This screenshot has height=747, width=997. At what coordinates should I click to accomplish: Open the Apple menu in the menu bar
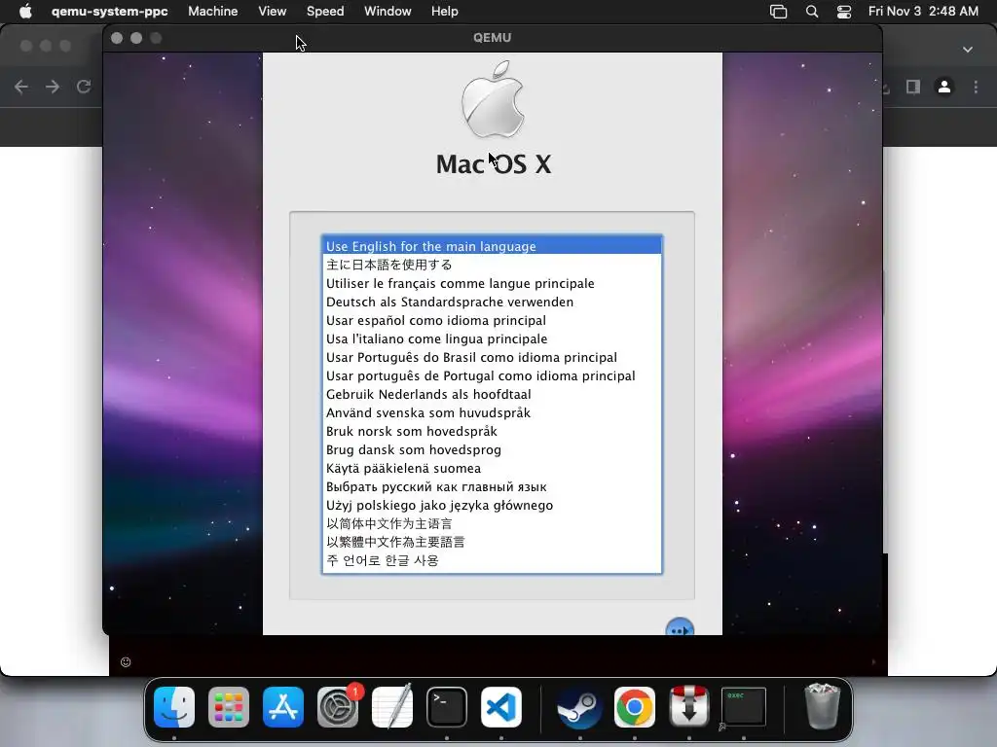25,12
